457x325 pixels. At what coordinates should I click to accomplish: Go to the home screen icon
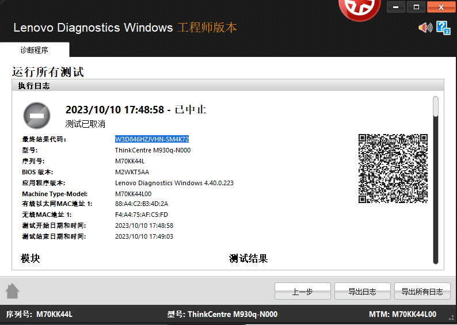pyautogui.click(x=12, y=291)
